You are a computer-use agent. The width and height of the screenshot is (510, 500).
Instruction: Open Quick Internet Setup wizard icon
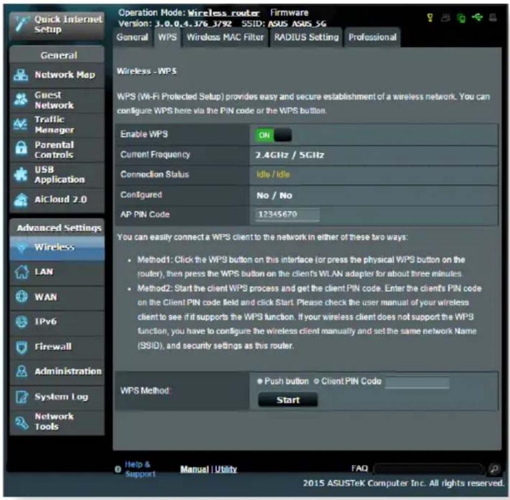click(22, 24)
